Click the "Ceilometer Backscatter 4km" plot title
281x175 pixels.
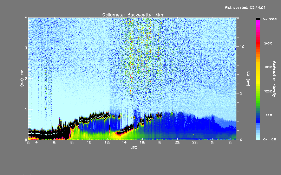(133, 15)
